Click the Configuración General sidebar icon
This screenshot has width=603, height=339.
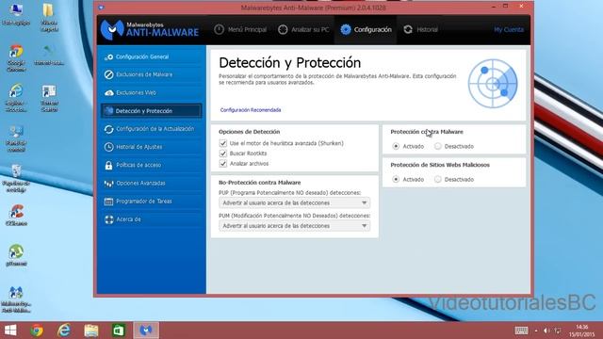click(109, 56)
